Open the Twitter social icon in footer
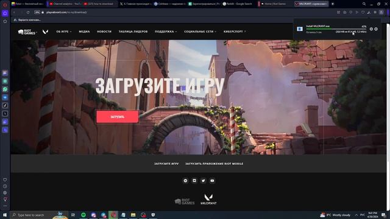Screen dimensions: 390x219 pos(203,181)
